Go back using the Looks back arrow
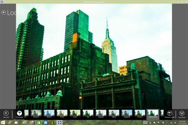 click(x=3, y=12)
